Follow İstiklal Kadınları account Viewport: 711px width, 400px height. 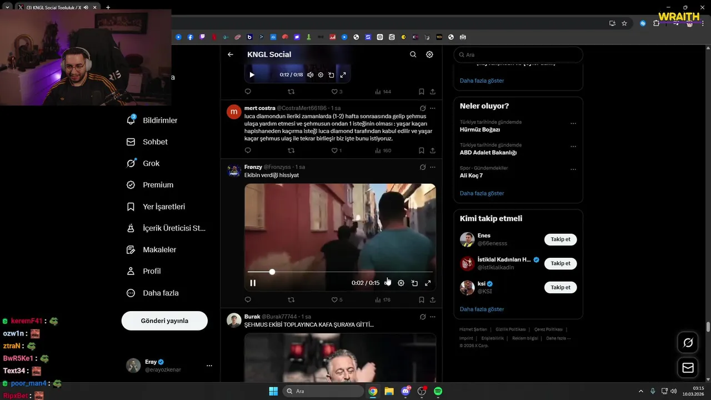(560, 263)
